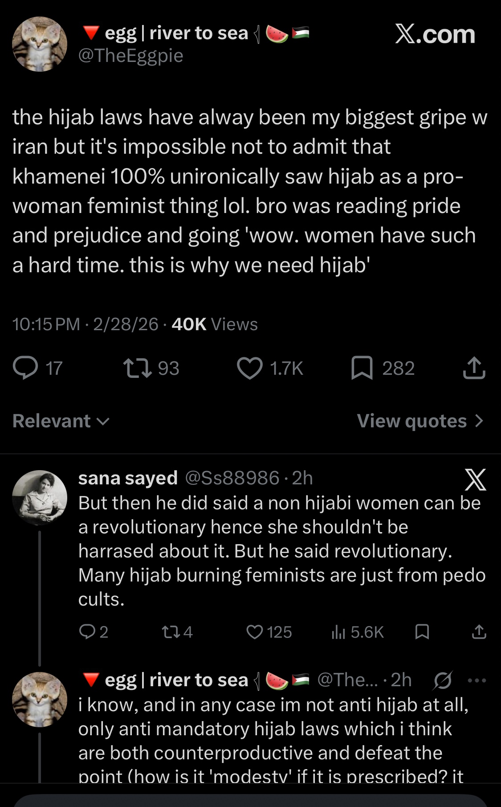Like sana sayed's reply with 125 likes
The width and height of the screenshot is (501, 807).
click(255, 632)
